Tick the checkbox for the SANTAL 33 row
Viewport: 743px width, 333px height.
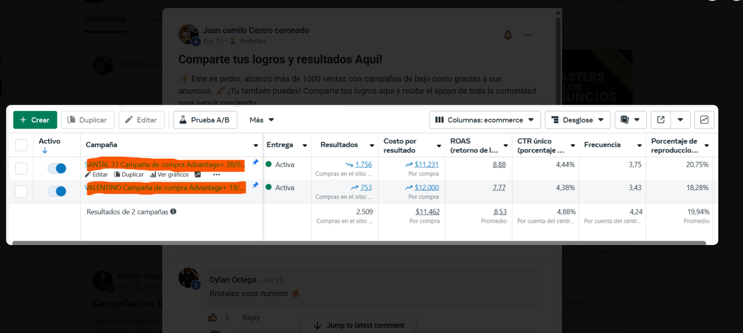[21, 168]
